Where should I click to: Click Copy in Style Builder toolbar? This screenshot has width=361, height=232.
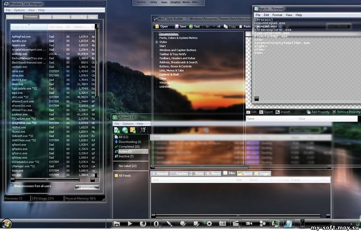coord(230,27)
